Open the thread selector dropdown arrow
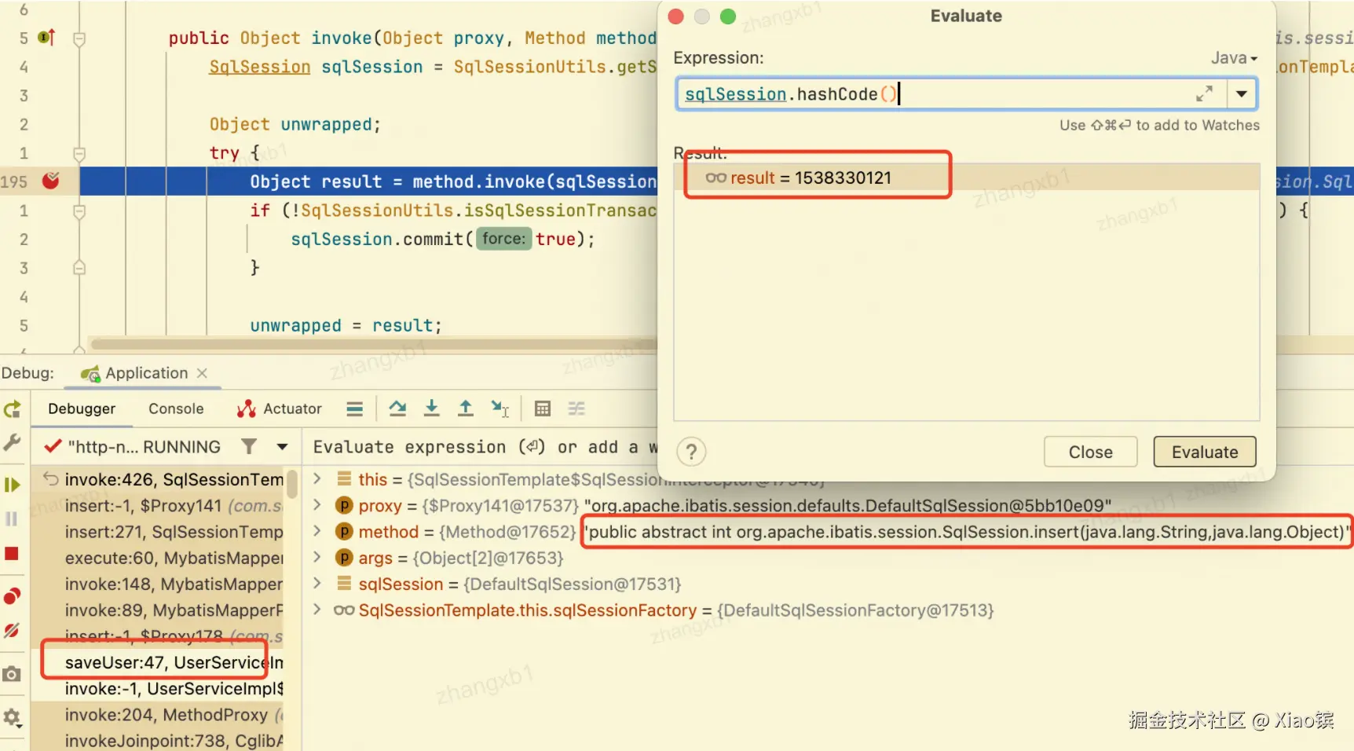The image size is (1354, 751). click(282, 447)
